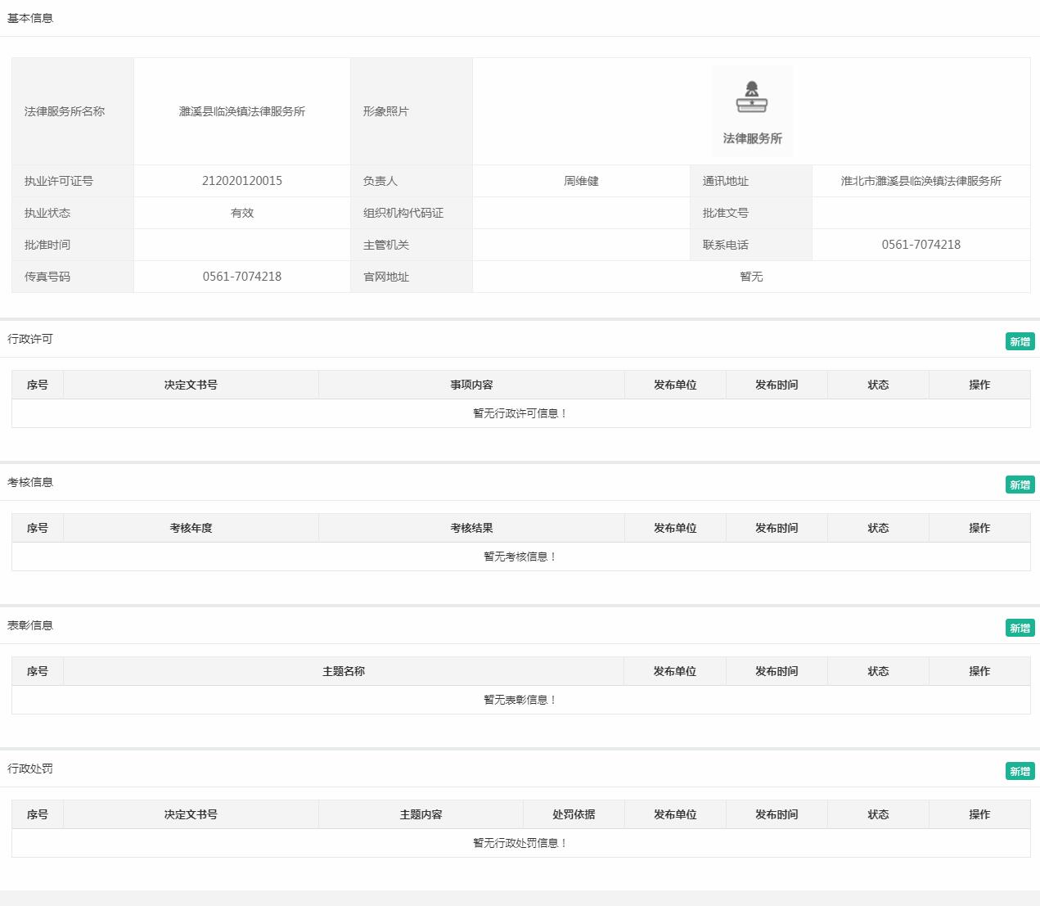The height and width of the screenshot is (906, 1040).
Task: Click 主题内容 column header
Action: (x=421, y=814)
